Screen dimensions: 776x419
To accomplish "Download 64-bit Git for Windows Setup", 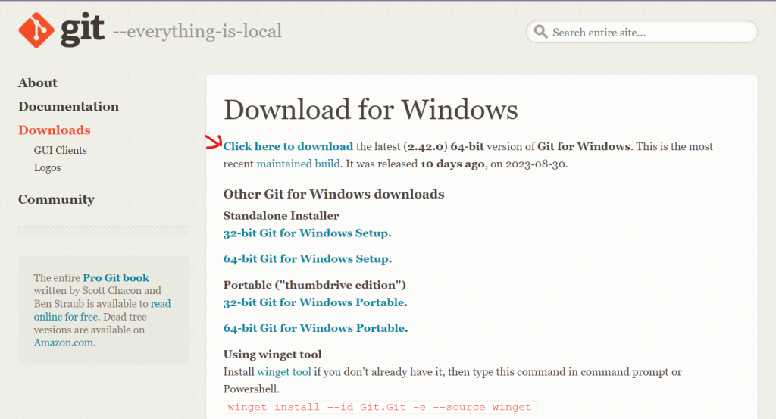I will (306, 258).
